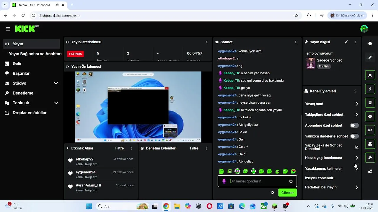This screenshot has width=378, height=212.
Task: Click the stream preview thumbnail
Action: point(138,107)
